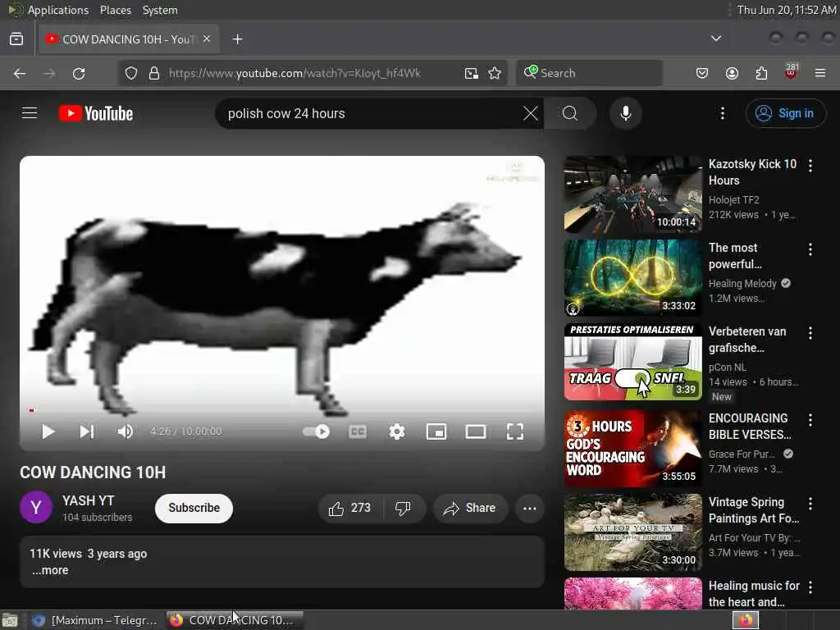Open Firefox account icon

732,73
